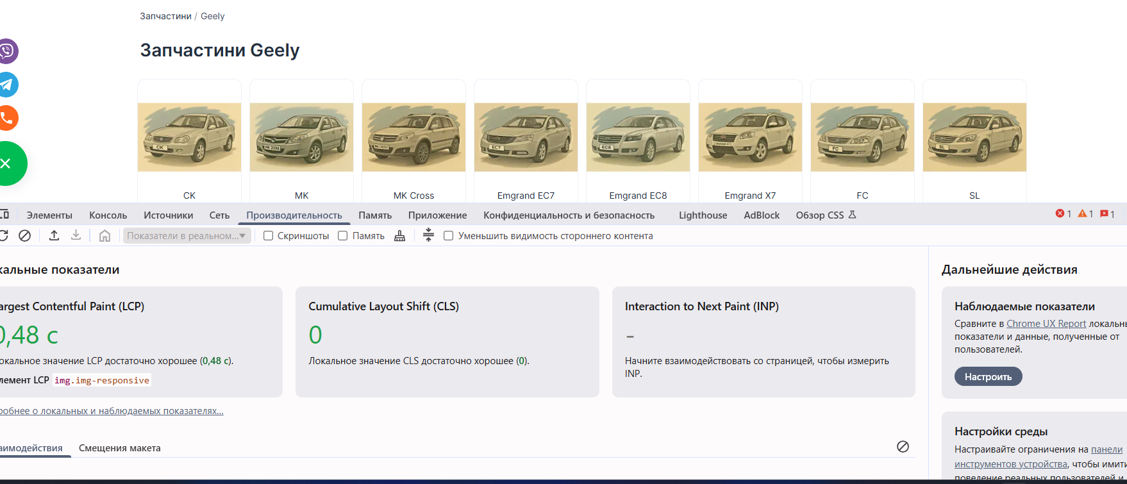
Task: Open the MK Cross car thumbnail
Action: [414, 137]
